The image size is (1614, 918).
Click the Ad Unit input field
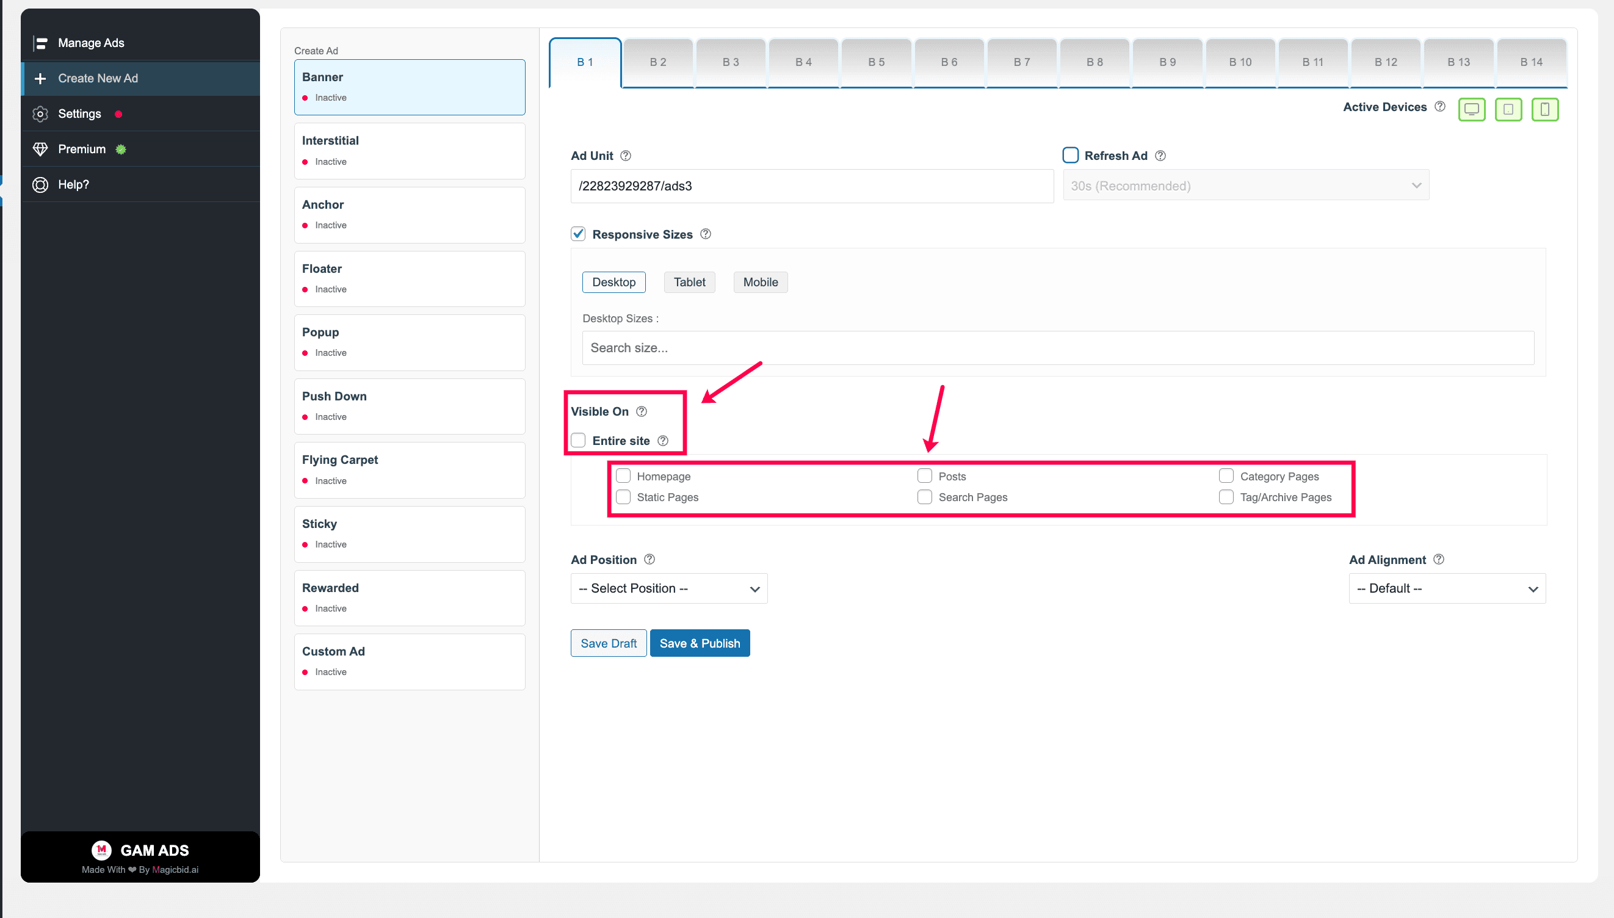coord(812,186)
